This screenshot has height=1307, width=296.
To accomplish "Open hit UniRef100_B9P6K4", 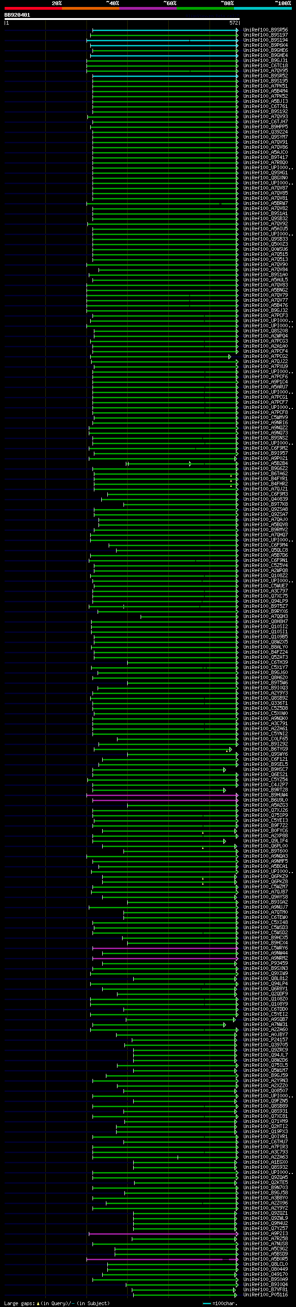I will coord(265,45).
